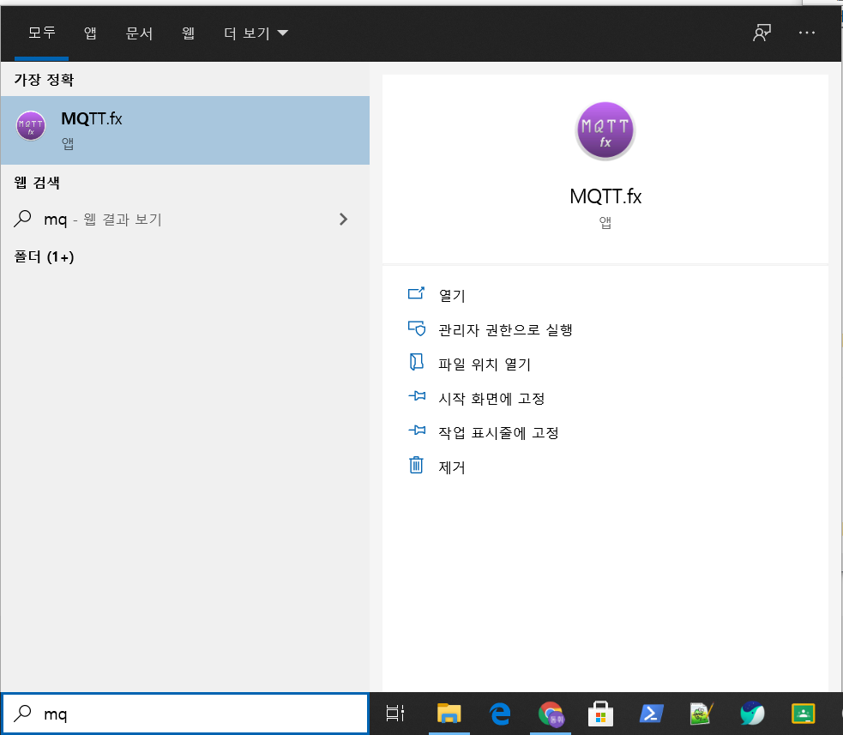Click the large MQTT.fx icon in preview pane

[x=605, y=130]
